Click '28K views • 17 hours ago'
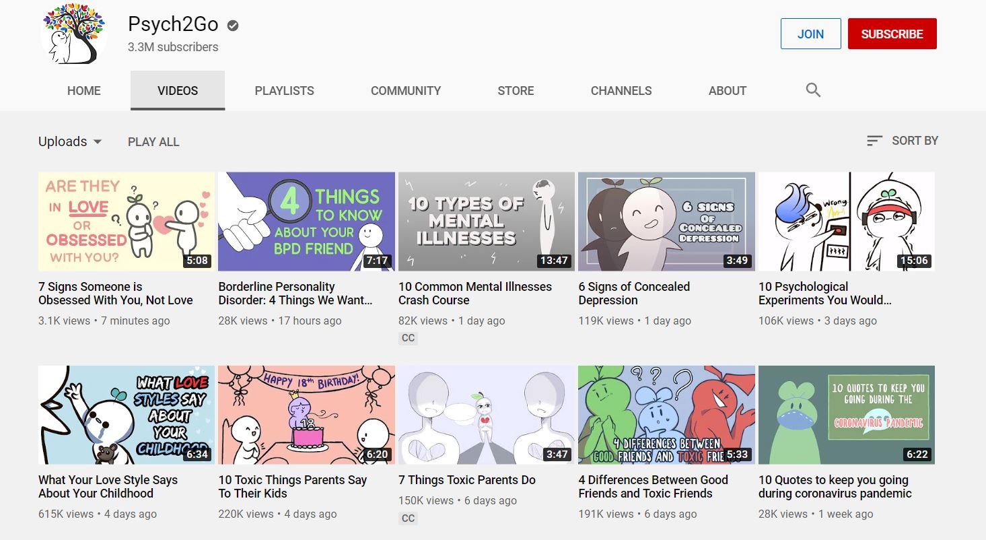 (280, 321)
